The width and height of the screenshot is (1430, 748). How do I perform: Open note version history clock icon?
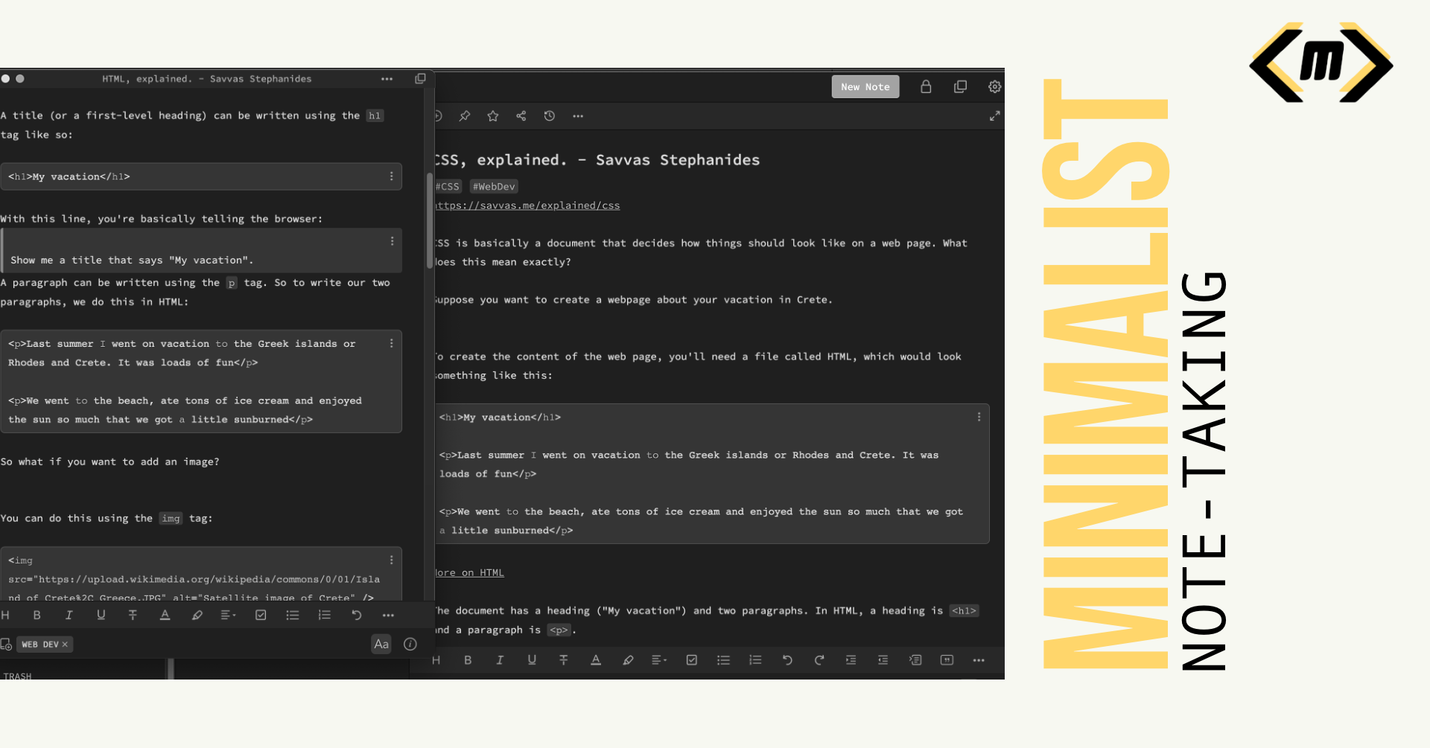pos(550,116)
